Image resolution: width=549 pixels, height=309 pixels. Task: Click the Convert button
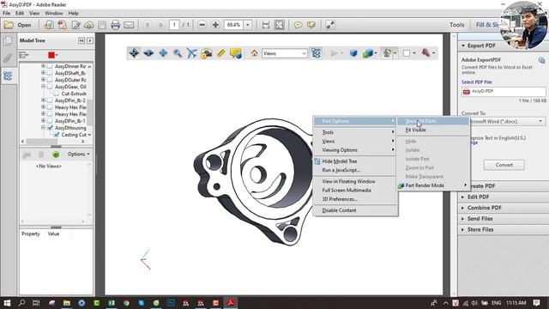tap(504, 165)
